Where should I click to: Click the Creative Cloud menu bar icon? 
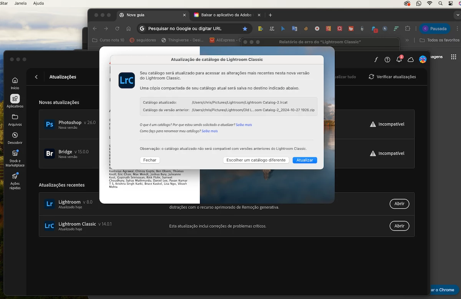click(x=407, y=3)
